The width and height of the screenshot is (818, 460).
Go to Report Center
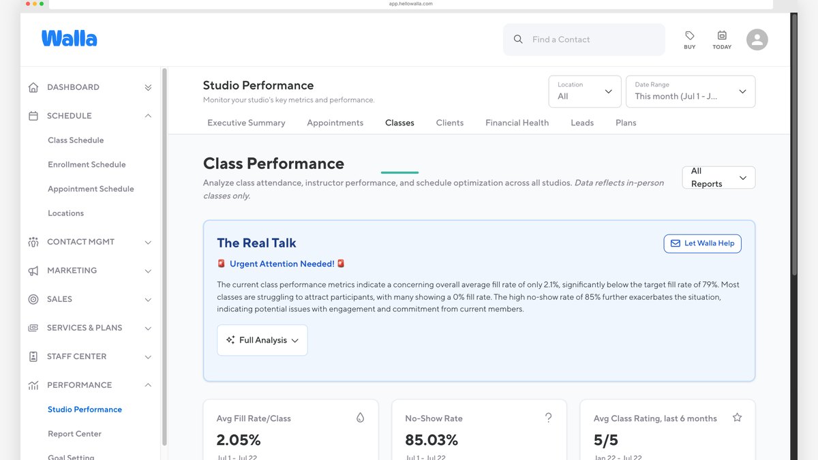(74, 434)
